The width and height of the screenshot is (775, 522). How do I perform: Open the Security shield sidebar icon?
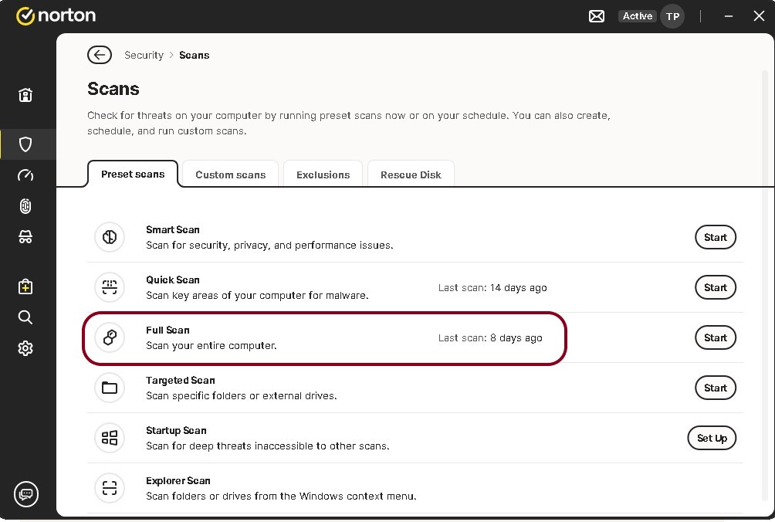[25, 144]
